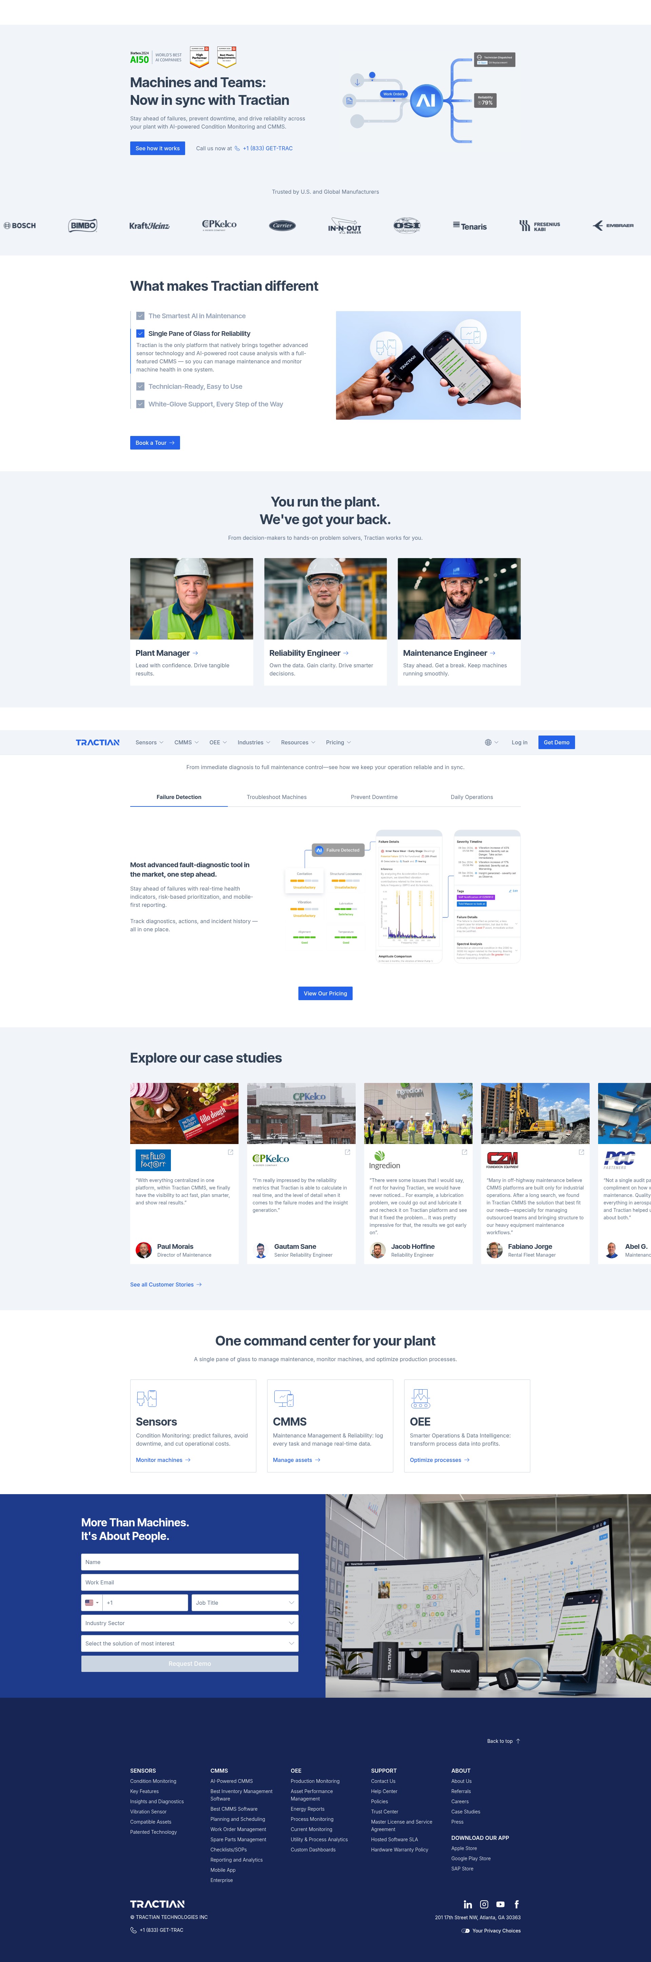Open the Industry Sector dropdown

(190, 1623)
